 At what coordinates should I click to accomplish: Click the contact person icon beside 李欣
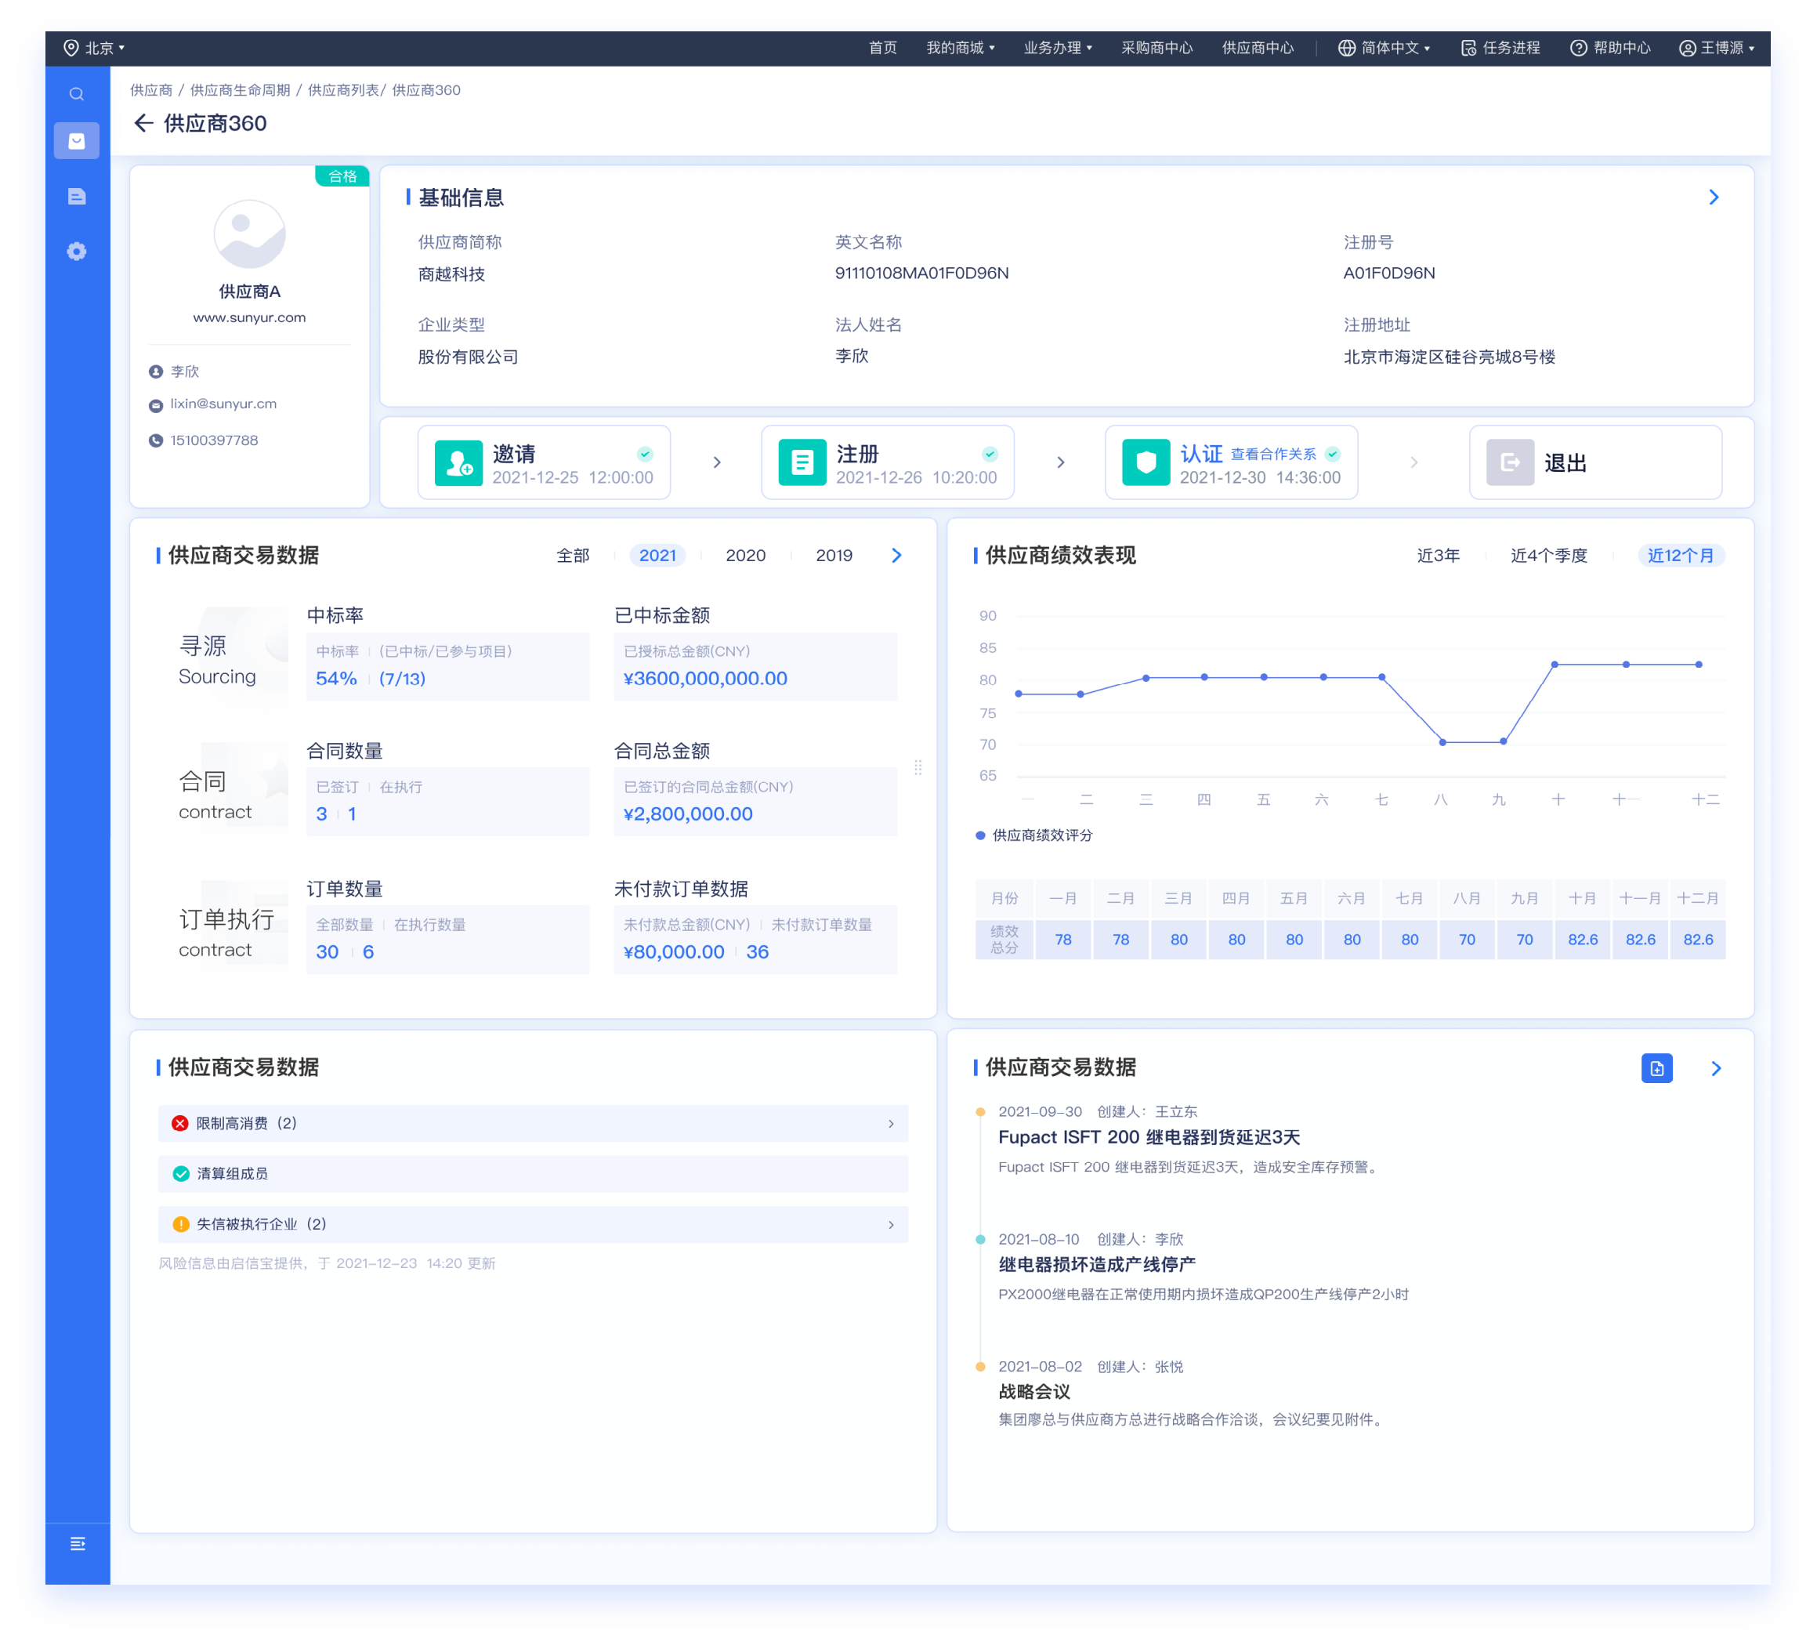156,371
